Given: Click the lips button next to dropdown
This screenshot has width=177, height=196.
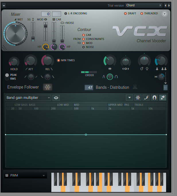Looking at the screenshot, I should click(56, 98).
